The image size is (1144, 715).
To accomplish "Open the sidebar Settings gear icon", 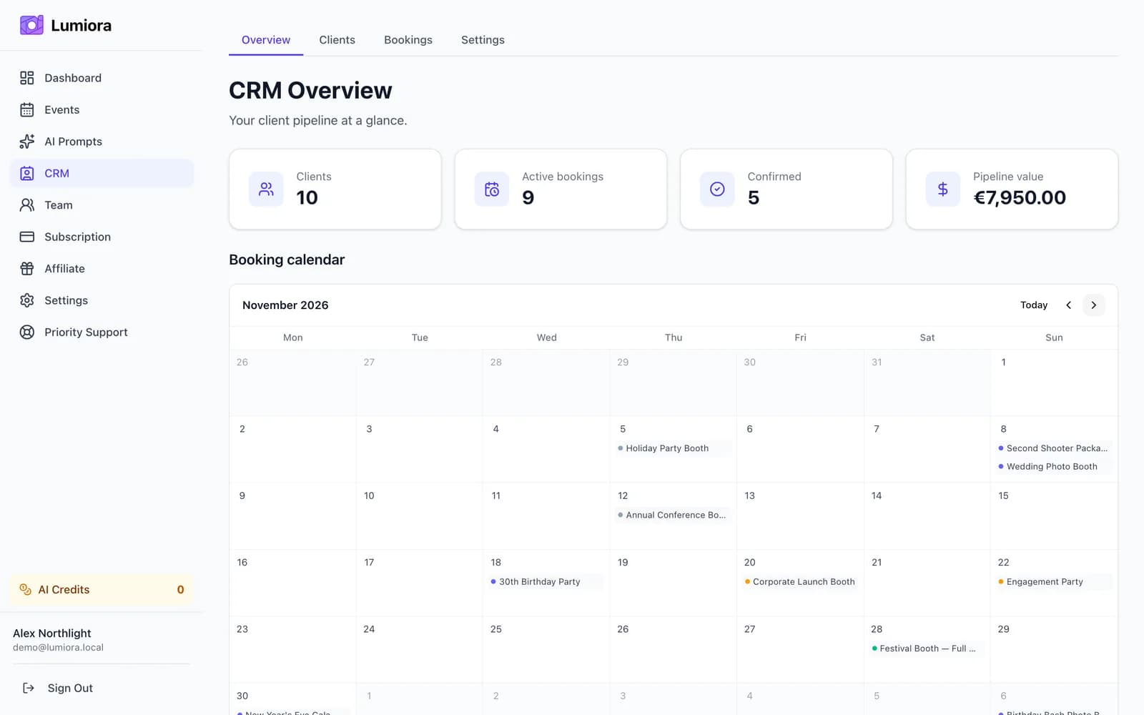I will click(x=27, y=300).
